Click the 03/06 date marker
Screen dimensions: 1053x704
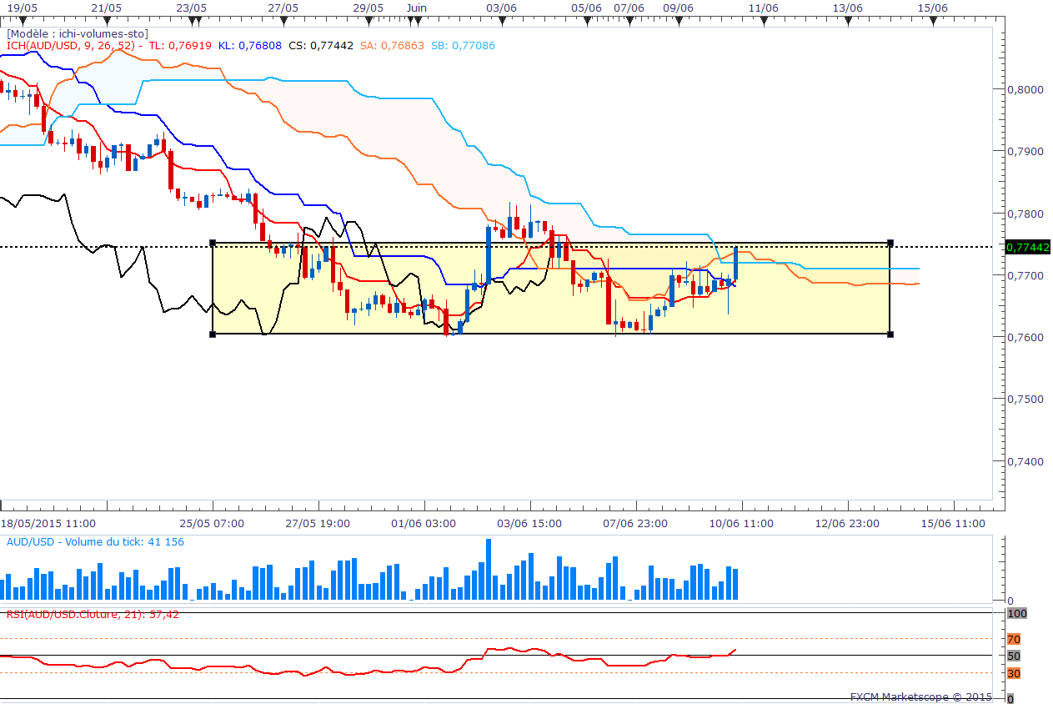(x=502, y=7)
